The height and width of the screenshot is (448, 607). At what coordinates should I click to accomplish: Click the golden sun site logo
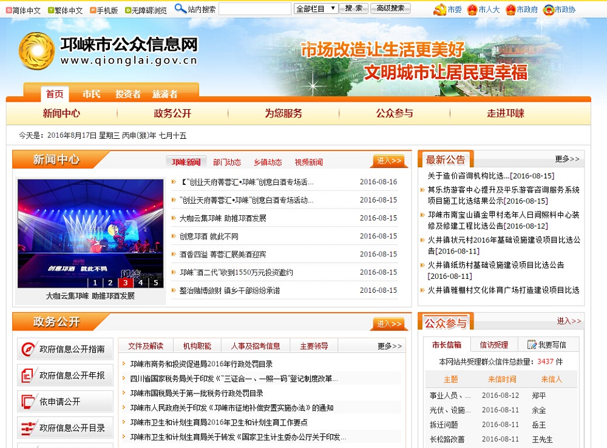(x=37, y=51)
